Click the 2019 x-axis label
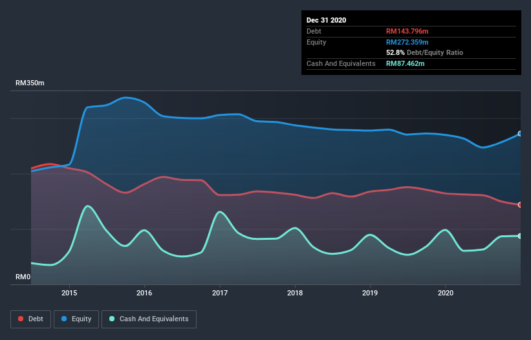Screen dimensions: 531x340 click(370, 293)
